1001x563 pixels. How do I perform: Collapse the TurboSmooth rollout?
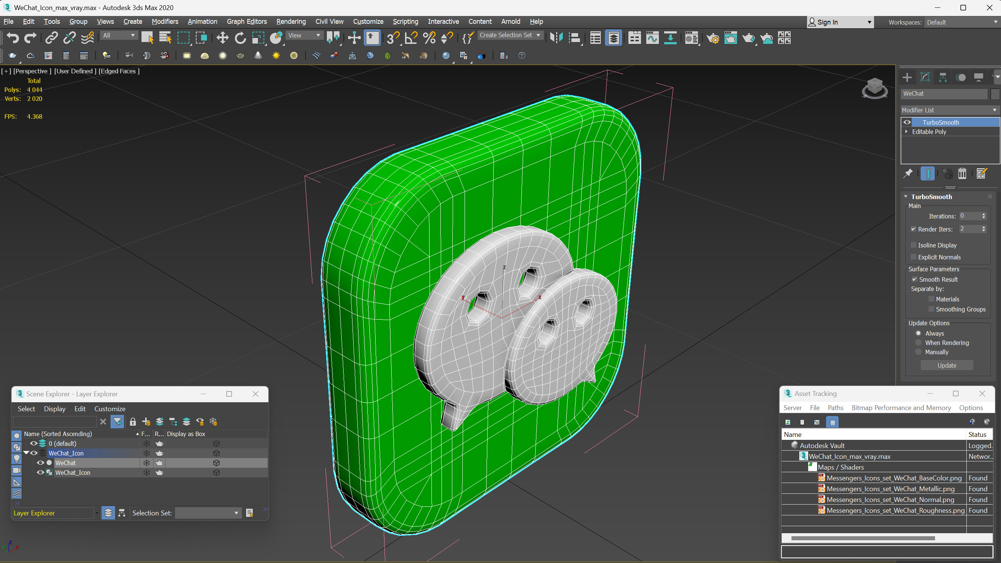click(x=906, y=197)
